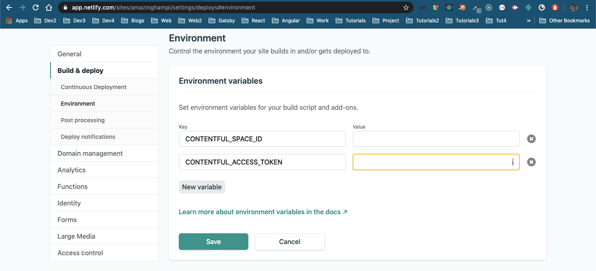Focus the CONTENTFUL_SPACE_ID value field
Screen dimensions: 596x271
(436, 139)
